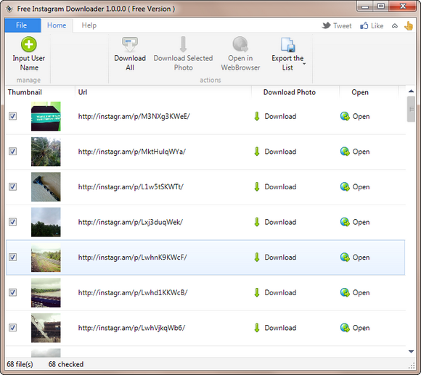Click URL text http://instagr.am/p/Lxj3duqWek/

pos(131,222)
